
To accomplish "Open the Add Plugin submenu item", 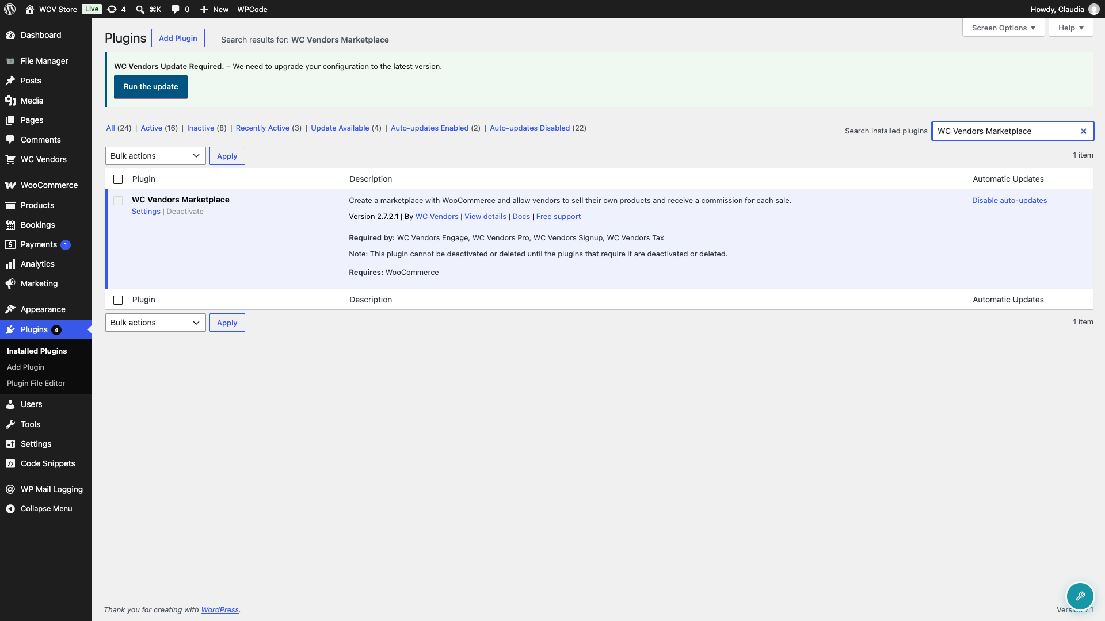I will click(x=25, y=367).
